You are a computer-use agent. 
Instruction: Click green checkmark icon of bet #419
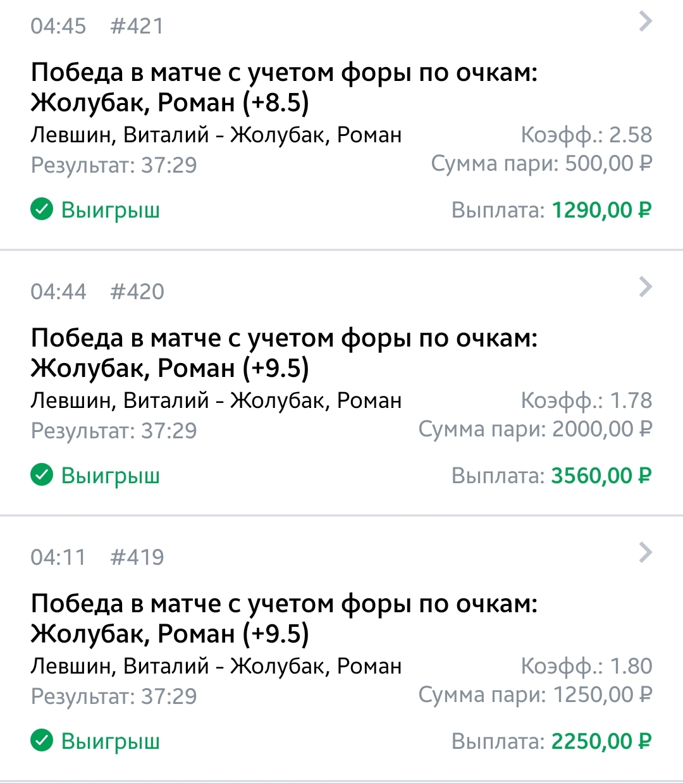pos(42,741)
